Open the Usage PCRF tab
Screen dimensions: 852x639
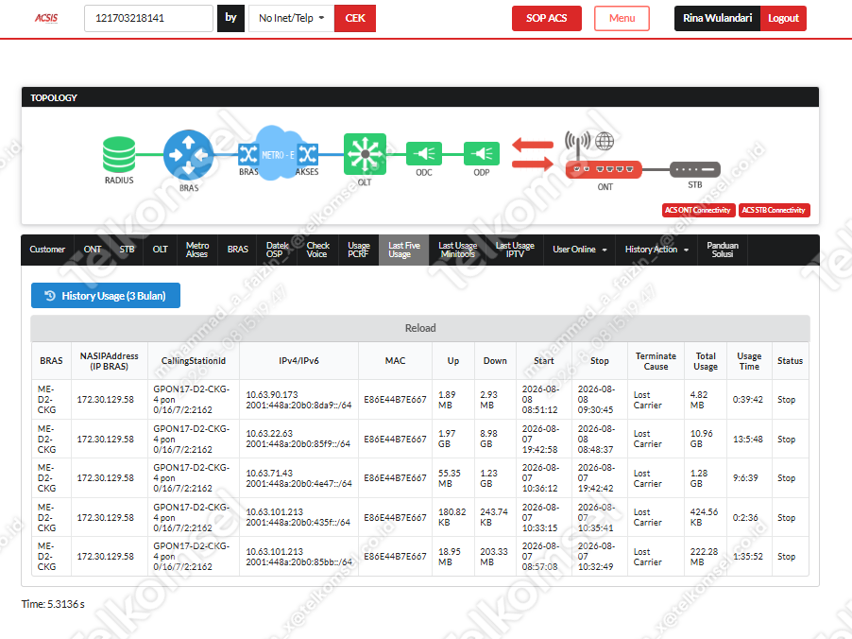coord(359,250)
